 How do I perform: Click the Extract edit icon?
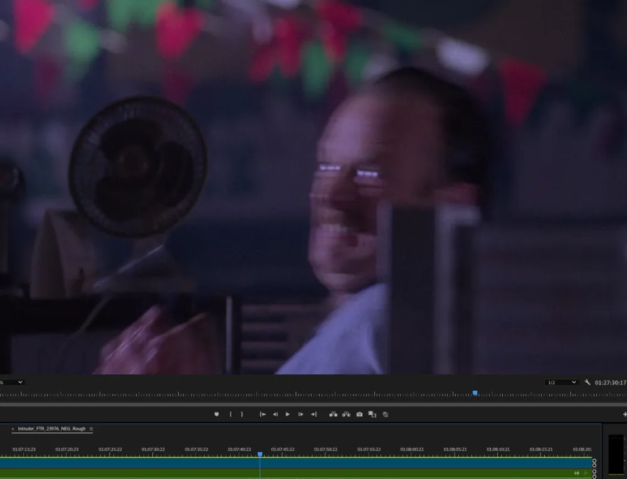346,414
